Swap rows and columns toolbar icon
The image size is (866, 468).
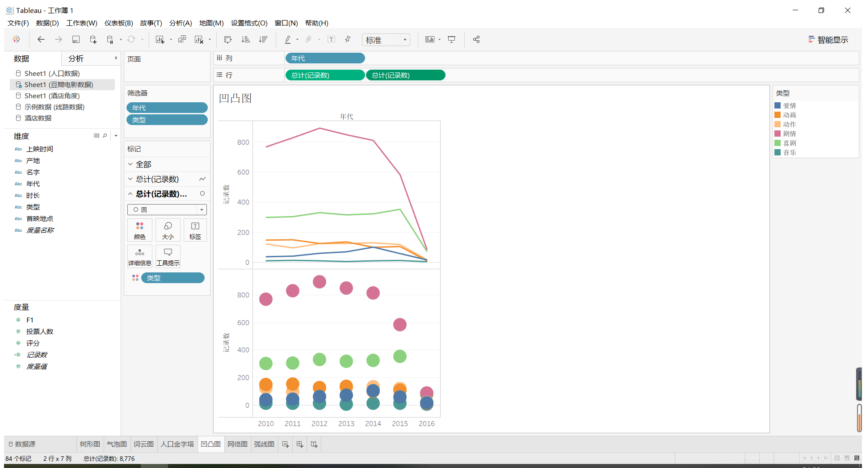(228, 39)
